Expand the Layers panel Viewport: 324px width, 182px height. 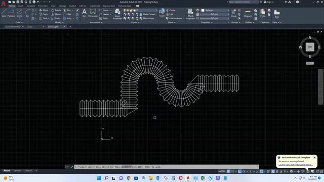[x=135, y=22]
